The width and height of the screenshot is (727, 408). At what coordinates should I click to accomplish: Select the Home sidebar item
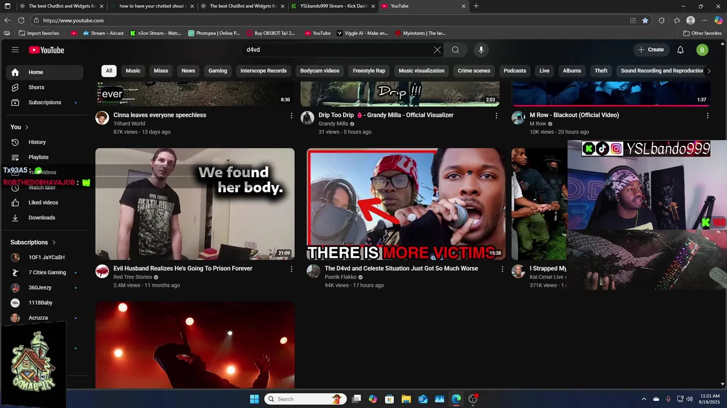[x=45, y=72]
